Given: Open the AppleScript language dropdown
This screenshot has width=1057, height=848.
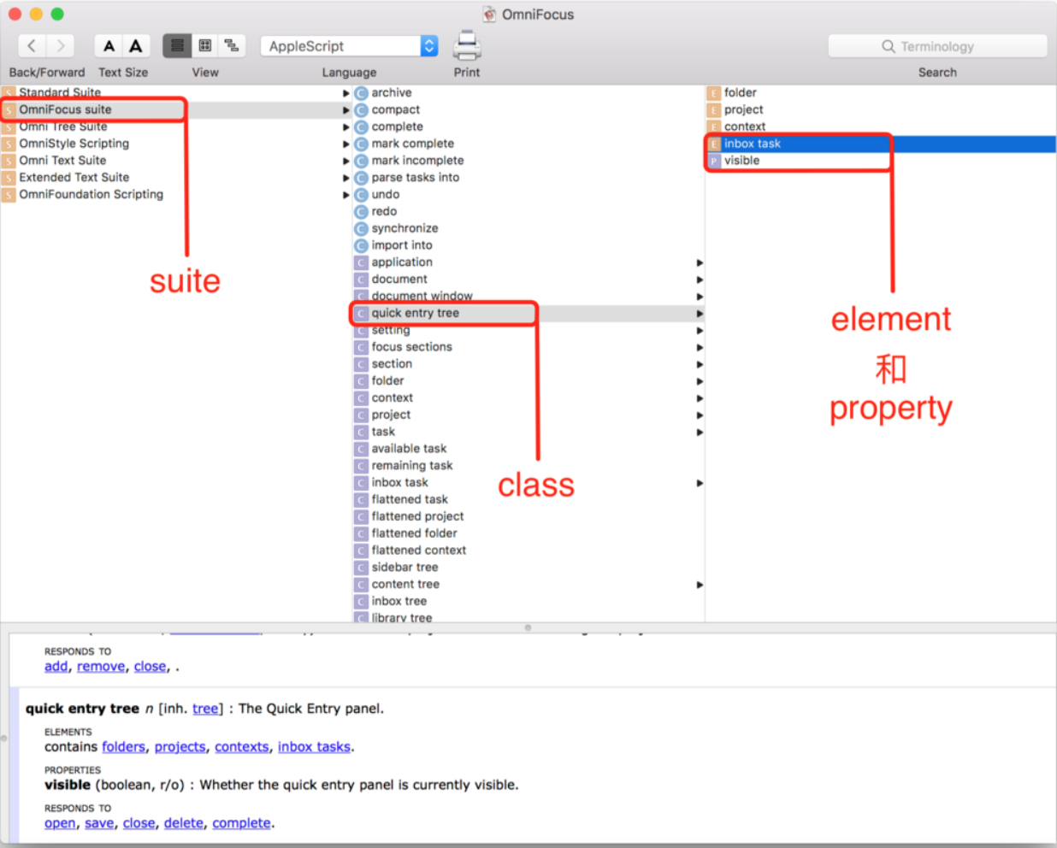Looking at the screenshot, I should coord(350,46).
